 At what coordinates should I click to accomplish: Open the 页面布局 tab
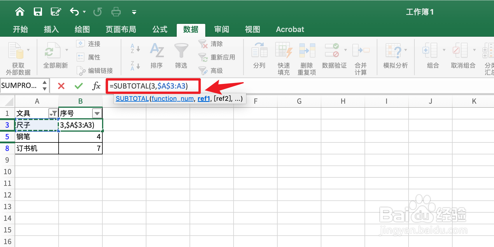(x=121, y=29)
